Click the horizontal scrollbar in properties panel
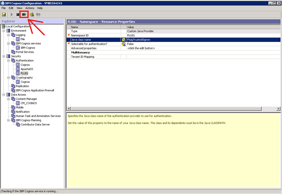282x194 pixels. [173, 109]
